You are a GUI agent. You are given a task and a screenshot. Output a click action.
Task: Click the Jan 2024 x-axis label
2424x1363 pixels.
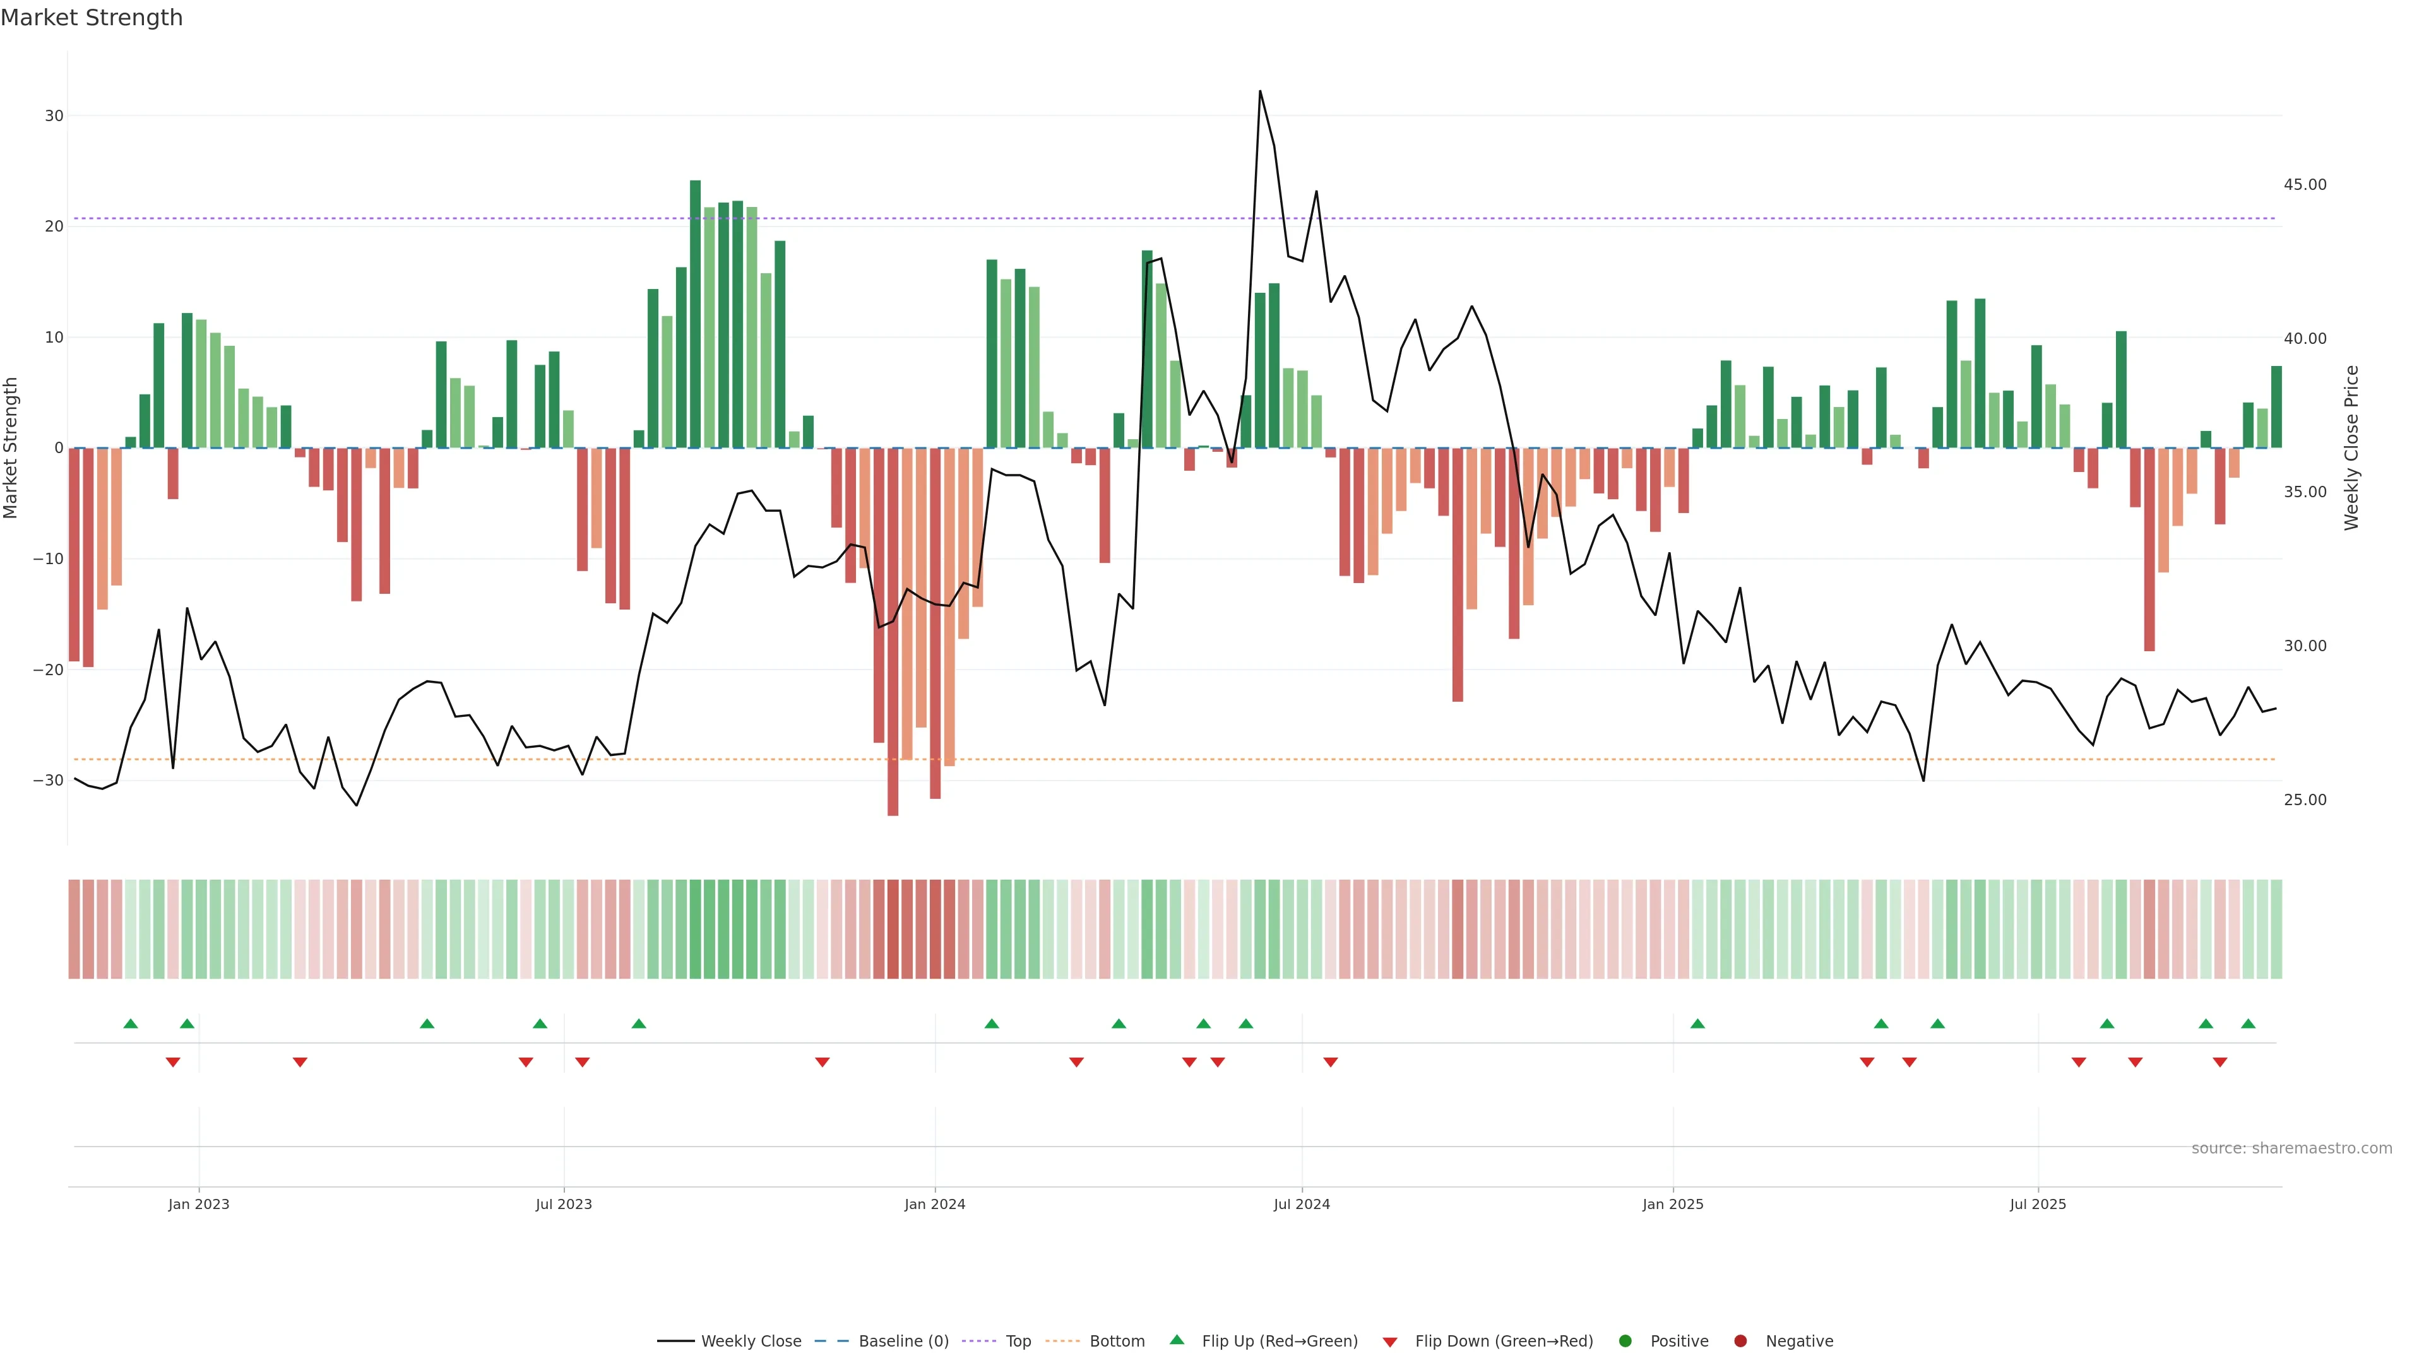coord(934,1204)
